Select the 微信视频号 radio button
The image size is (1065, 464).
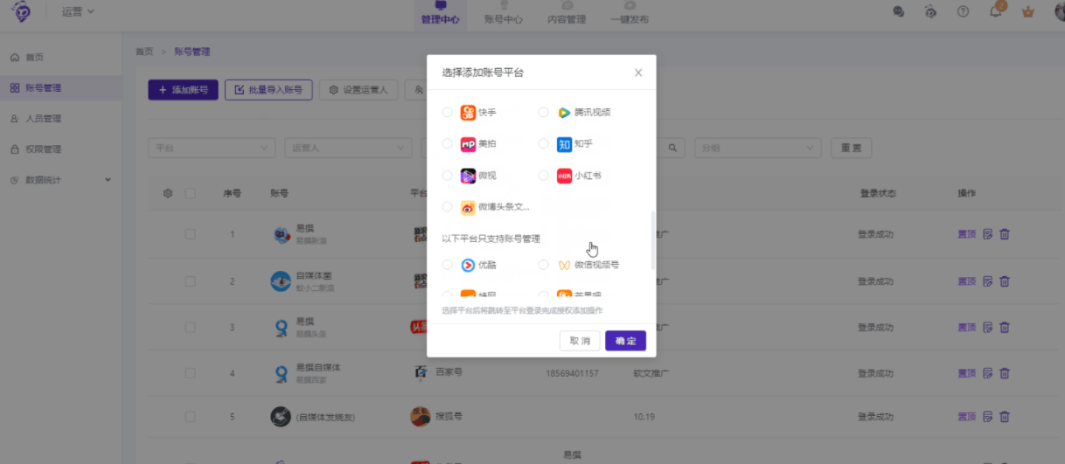tap(544, 265)
